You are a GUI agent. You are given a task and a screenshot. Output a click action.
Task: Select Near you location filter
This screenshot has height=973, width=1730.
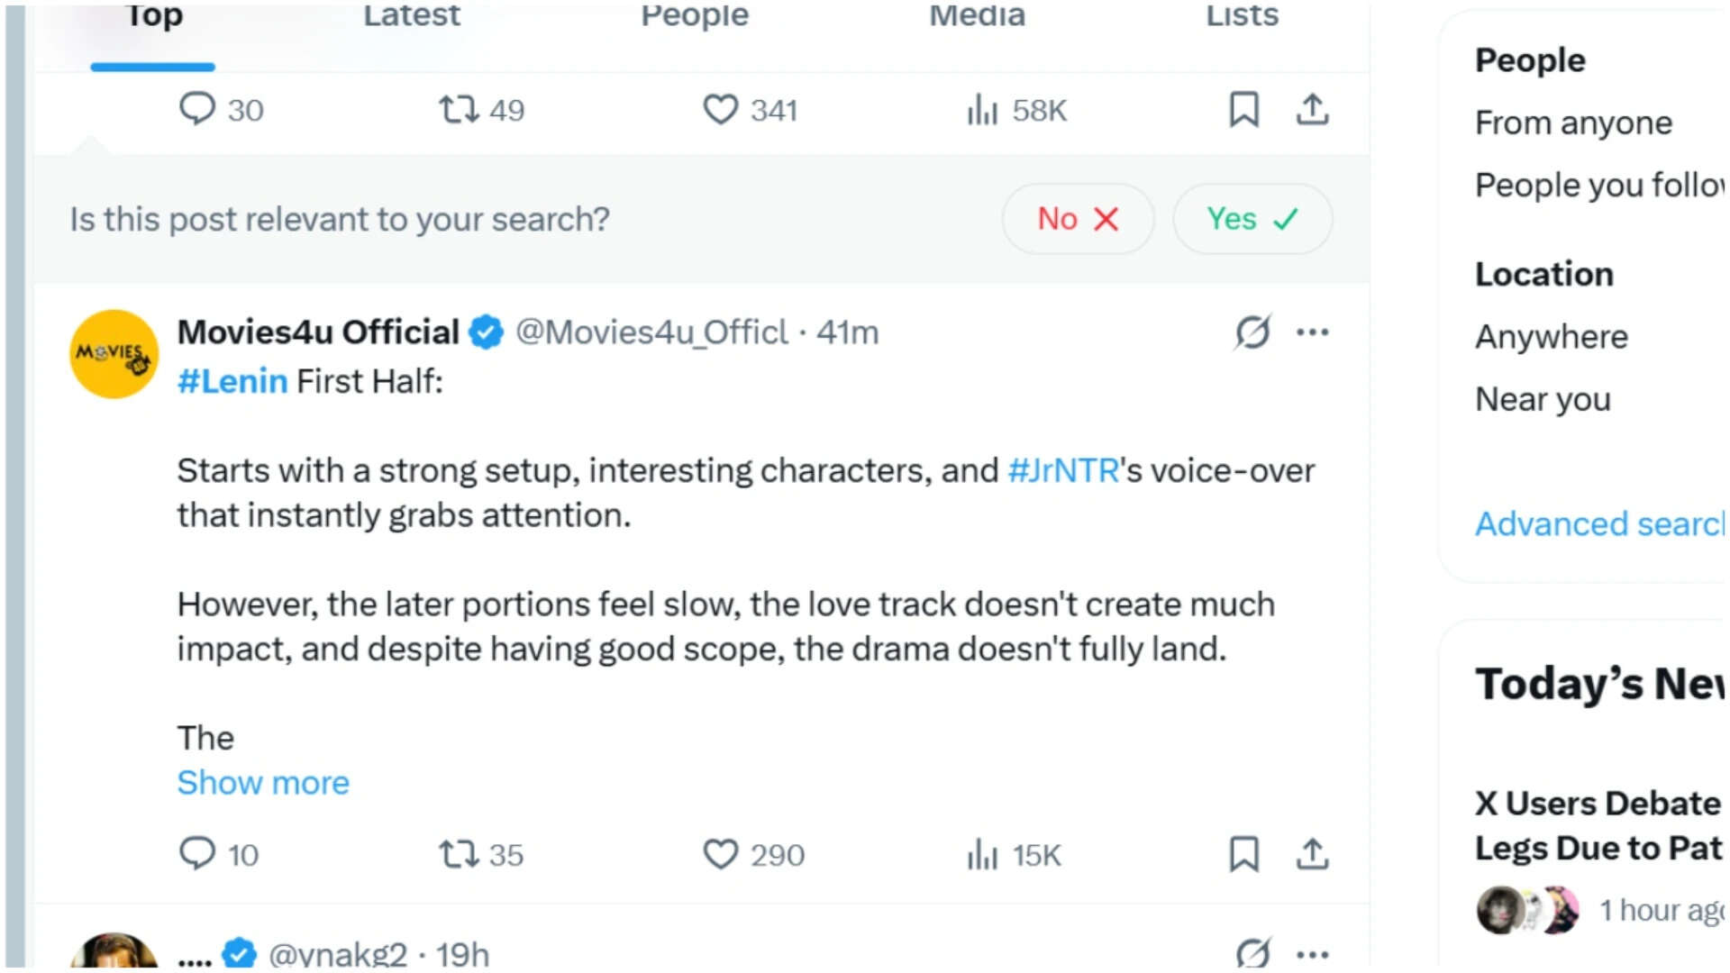(x=1543, y=399)
